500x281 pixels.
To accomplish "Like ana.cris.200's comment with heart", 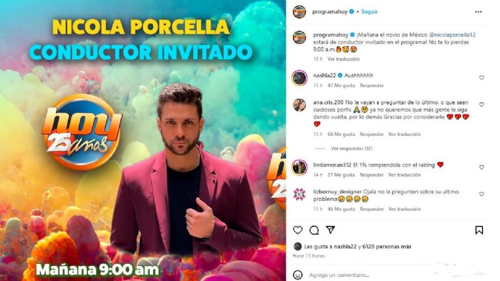I will coord(482,104).
